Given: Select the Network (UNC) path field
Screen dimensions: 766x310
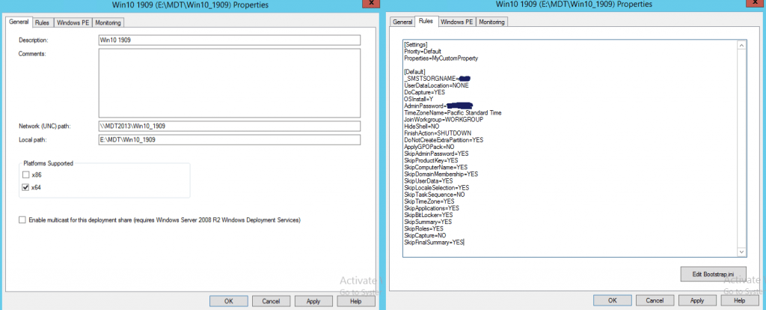Looking at the screenshot, I should [x=229, y=126].
